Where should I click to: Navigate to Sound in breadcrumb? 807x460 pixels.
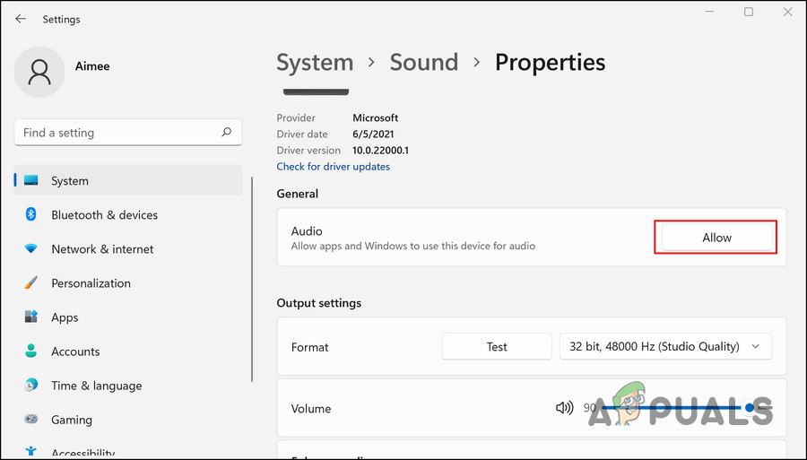coord(424,63)
